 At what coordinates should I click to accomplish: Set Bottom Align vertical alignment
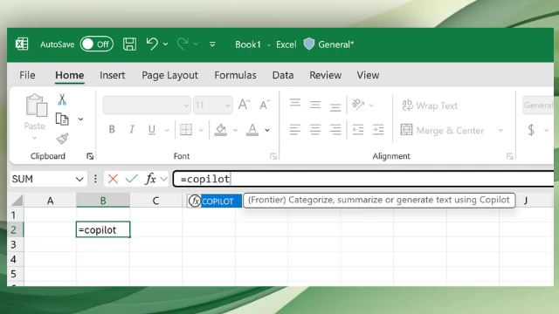tap(335, 106)
